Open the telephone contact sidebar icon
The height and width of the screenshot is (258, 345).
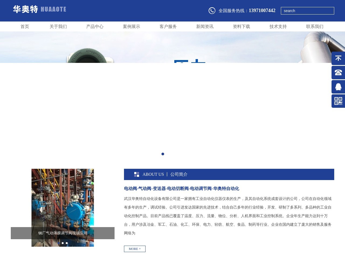tap(338, 73)
